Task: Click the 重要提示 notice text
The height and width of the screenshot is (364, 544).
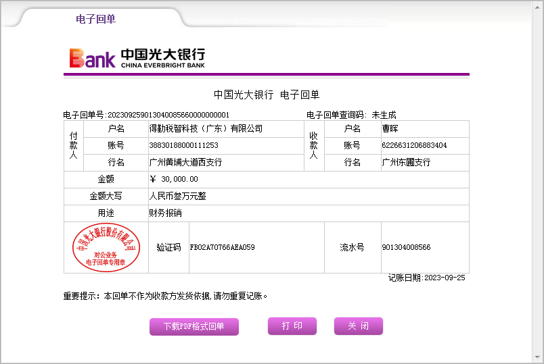Action: click(x=166, y=296)
